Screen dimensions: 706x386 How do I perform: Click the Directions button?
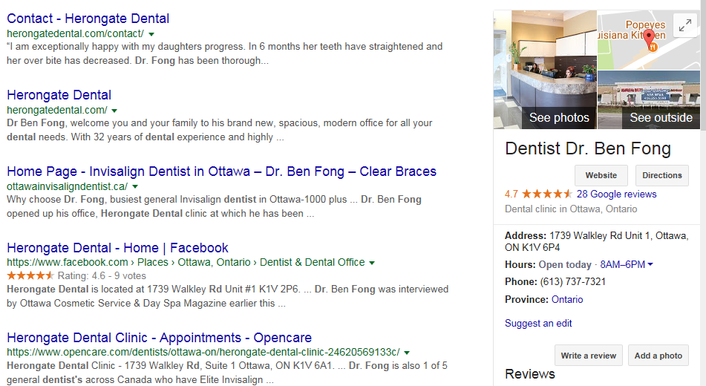pos(661,176)
